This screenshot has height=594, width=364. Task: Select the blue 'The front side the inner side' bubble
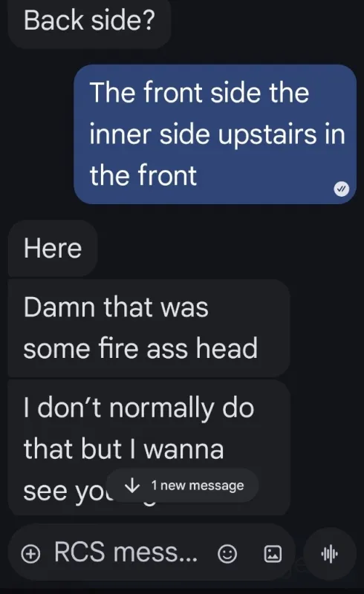215,134
